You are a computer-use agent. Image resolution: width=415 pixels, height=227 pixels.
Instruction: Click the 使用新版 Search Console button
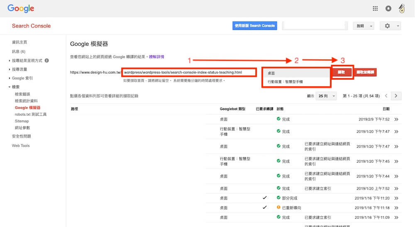tap(254, 26)
